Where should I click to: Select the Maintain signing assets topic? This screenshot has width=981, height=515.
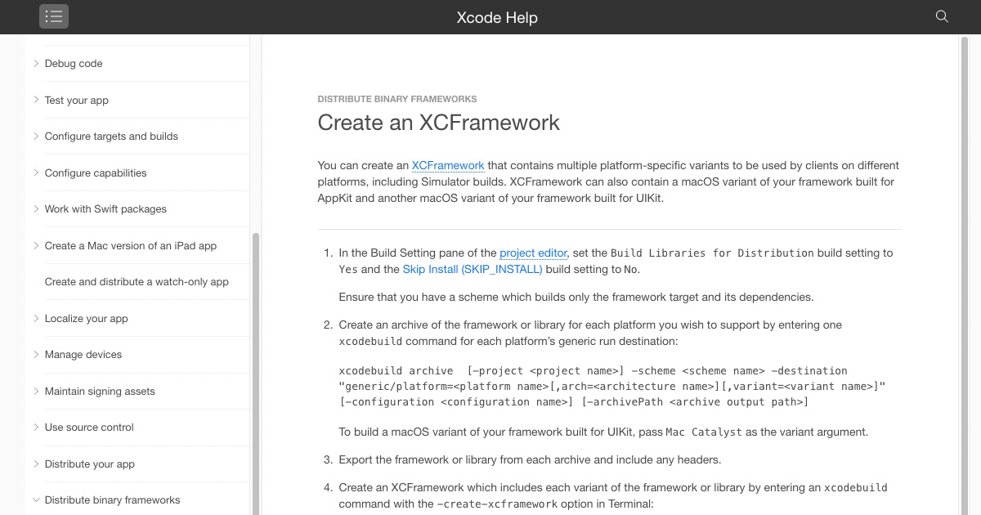coord(100,392)
